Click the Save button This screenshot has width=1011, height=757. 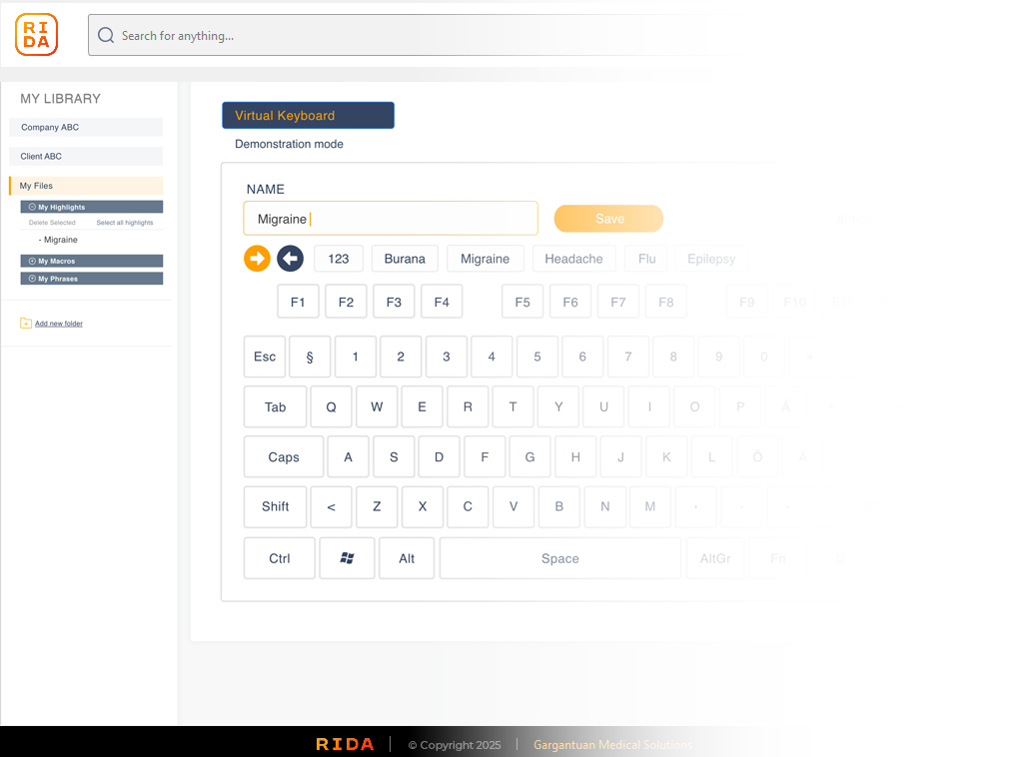pos(608,219)
